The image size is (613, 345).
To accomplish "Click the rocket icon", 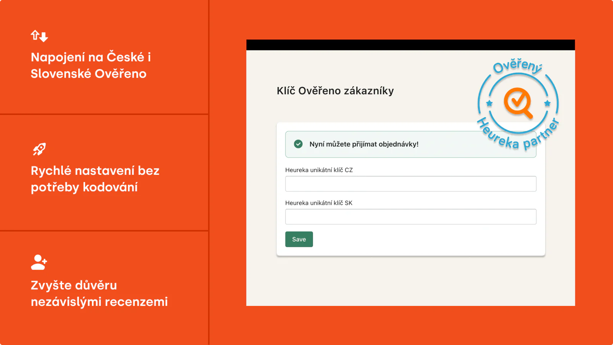I will tap(39, 149).
